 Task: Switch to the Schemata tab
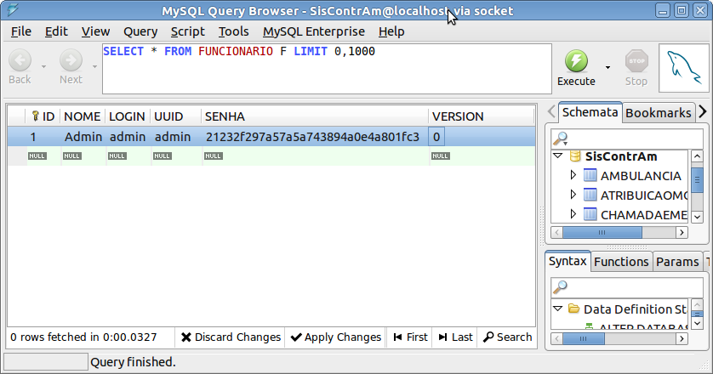(x=590, y=112)
